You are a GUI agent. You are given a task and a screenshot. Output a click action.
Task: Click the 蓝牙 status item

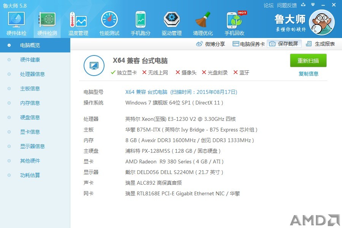[241, 73]
